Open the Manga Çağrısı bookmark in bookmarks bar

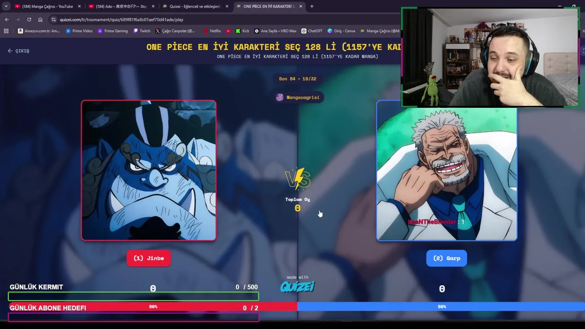380,31
